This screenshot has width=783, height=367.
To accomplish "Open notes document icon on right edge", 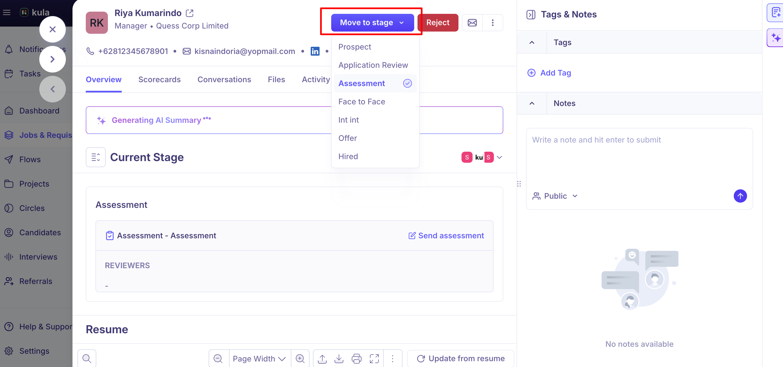I will tap(776, 13).
